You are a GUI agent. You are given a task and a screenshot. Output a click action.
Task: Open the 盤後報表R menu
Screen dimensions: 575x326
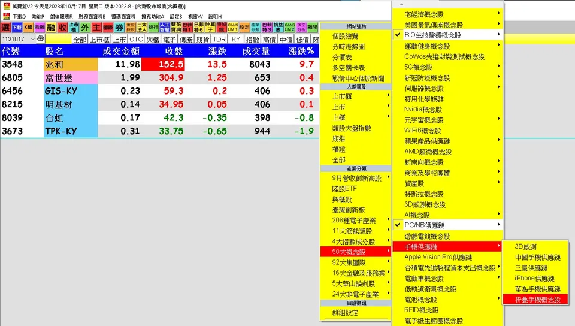61,17
